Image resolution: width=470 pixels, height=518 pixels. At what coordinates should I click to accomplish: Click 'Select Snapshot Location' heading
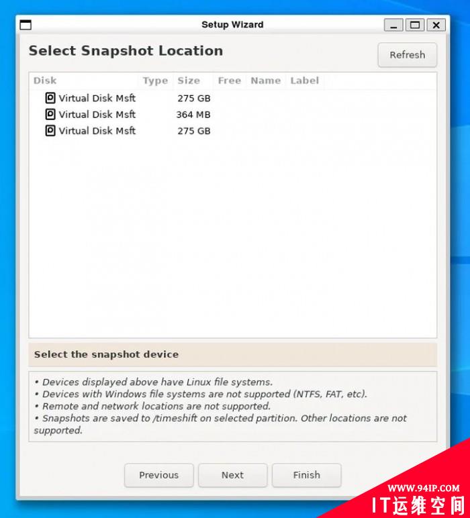tap(126, 51)
